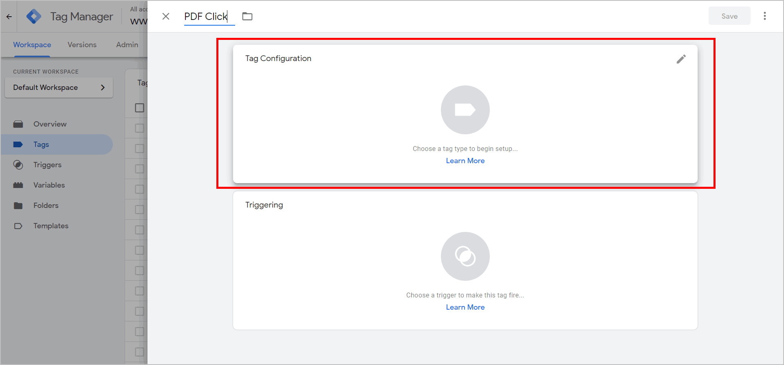Click the pencil edit icon in Tag Configuration
This screenshot has width=784, height=365.
pyautogui.click(x=681, y=59)
